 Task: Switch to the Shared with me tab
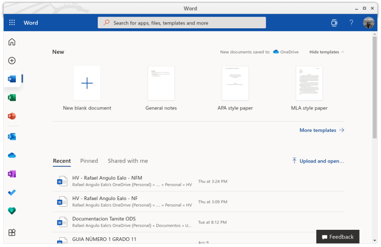click(128, 161)
